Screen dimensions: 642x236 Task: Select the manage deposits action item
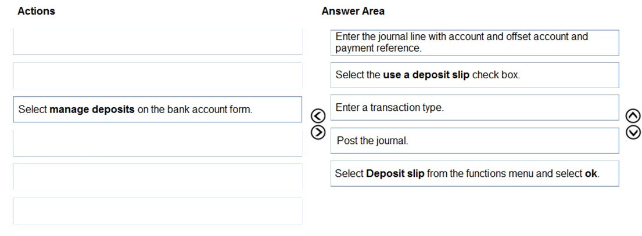tap(157, 110)
